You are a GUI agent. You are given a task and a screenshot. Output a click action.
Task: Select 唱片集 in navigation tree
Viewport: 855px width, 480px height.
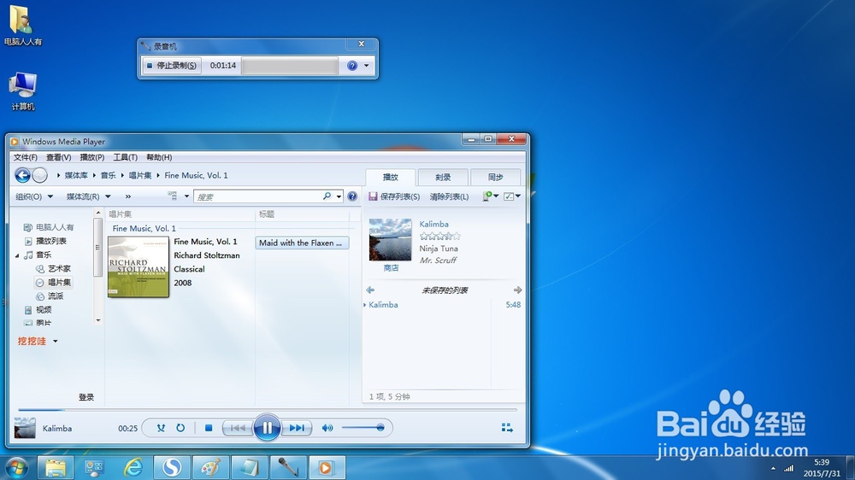53,282
